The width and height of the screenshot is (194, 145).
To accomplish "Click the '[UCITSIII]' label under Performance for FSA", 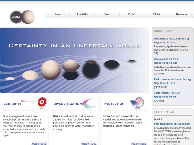I will pos(159,101).
